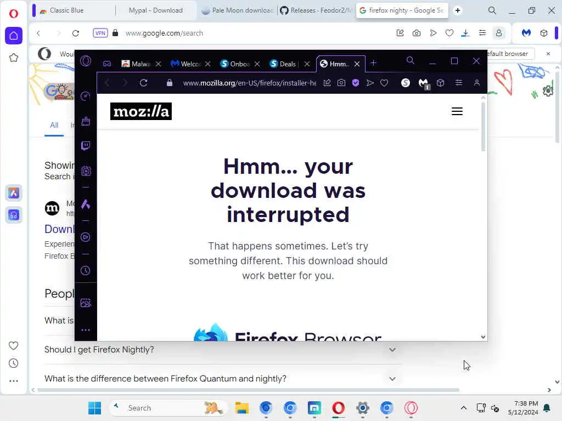The width and height of the screenshot is (562, 421).
Task: Dismiss the default browser notification bar
Action: (548, 54)
